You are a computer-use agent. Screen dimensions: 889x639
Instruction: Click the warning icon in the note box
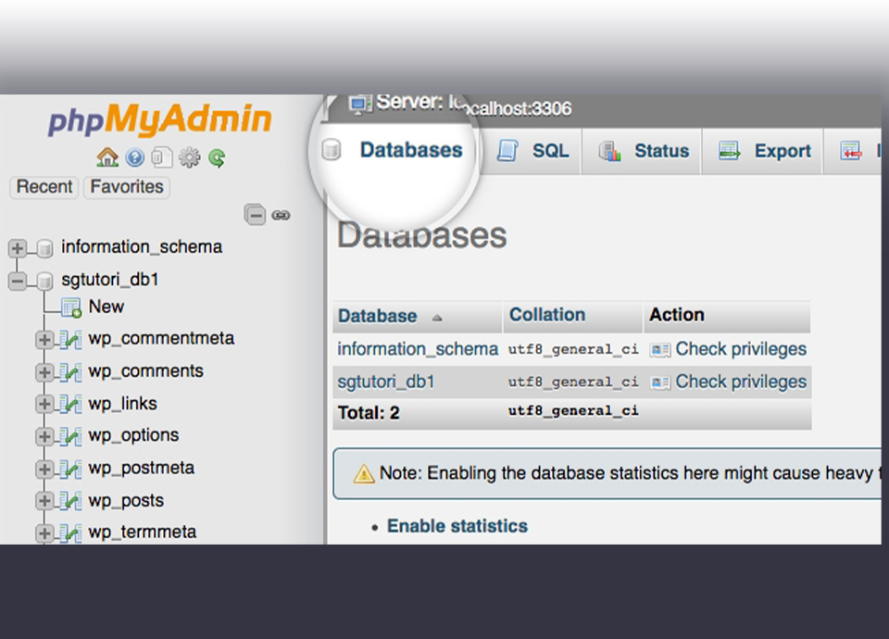pos(363,473)
